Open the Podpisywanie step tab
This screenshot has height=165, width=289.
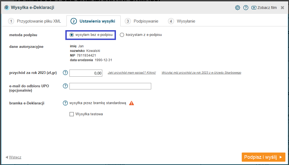(x=142, y=21)
